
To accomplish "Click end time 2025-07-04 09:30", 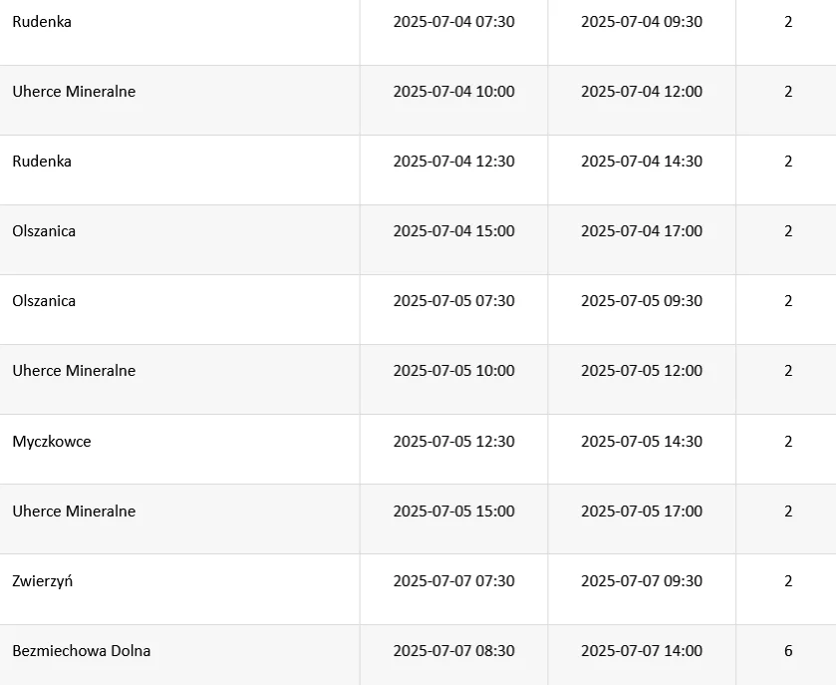I will click(642, 21).
